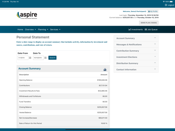Image resolution: width=175 pixels, height=131 pixels.
Task: Expand Contribution Summary sidebar section
Action: point(136,51)
